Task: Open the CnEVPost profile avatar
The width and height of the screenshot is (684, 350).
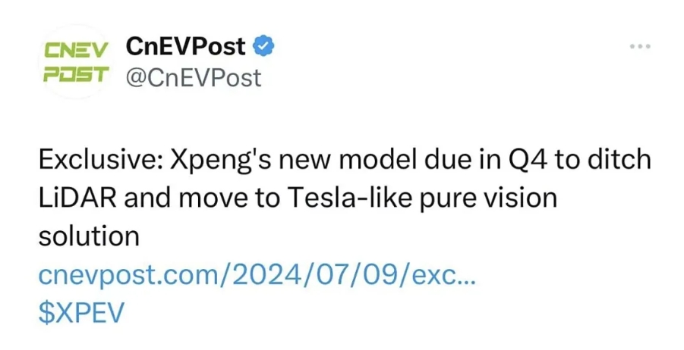Action: coord(76,62)
